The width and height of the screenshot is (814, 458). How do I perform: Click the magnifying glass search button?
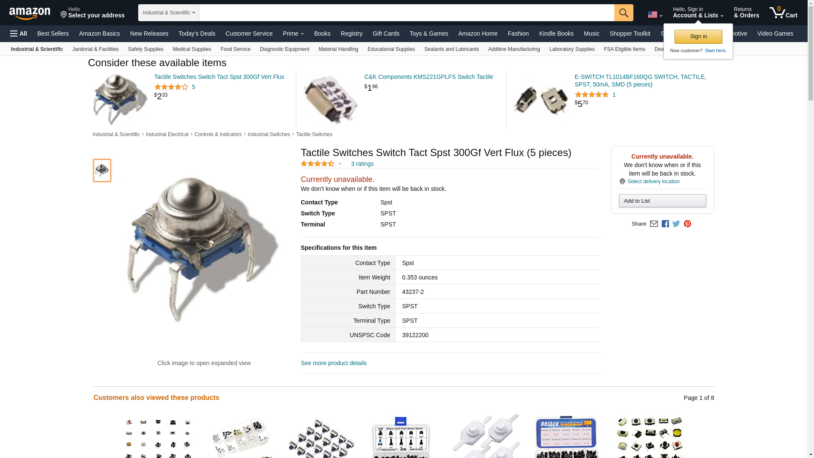[x=624, y=13]
